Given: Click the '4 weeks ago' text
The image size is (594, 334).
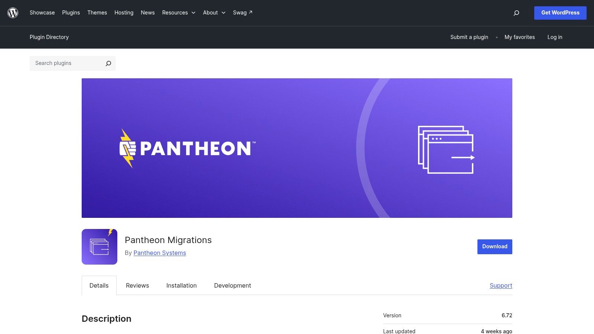Looking at the screenshot, I should click(x=496, y=331).
